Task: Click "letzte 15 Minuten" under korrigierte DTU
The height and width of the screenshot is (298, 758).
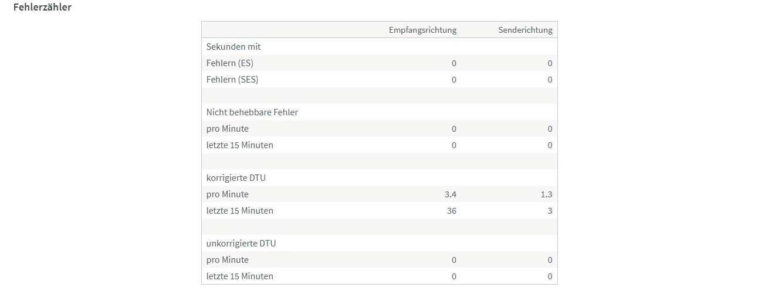Action: click(x=240, y=210)
